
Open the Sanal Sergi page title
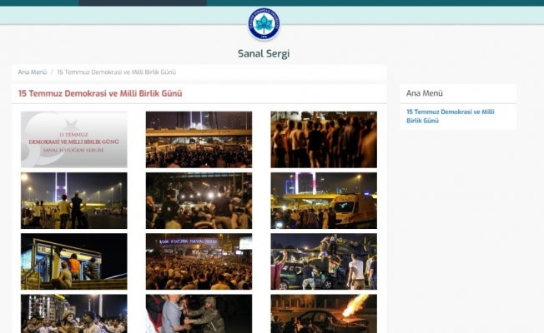(x=264, y=54)
